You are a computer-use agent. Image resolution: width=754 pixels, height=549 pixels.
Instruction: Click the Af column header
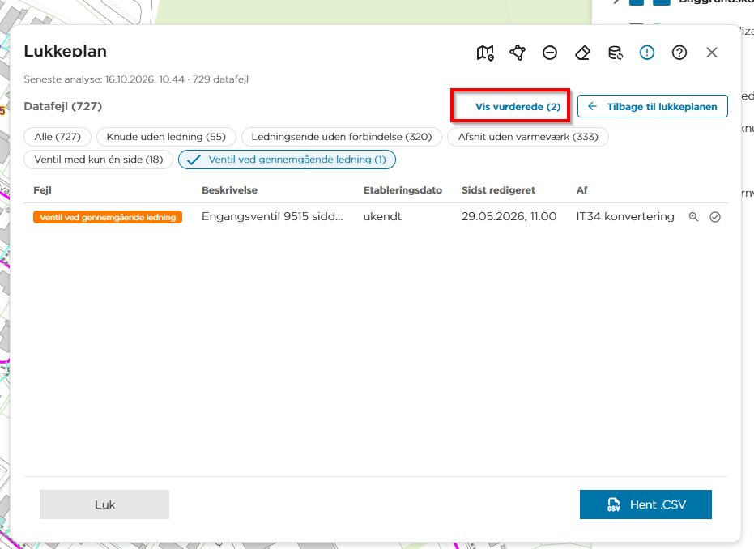coord(581,190)
